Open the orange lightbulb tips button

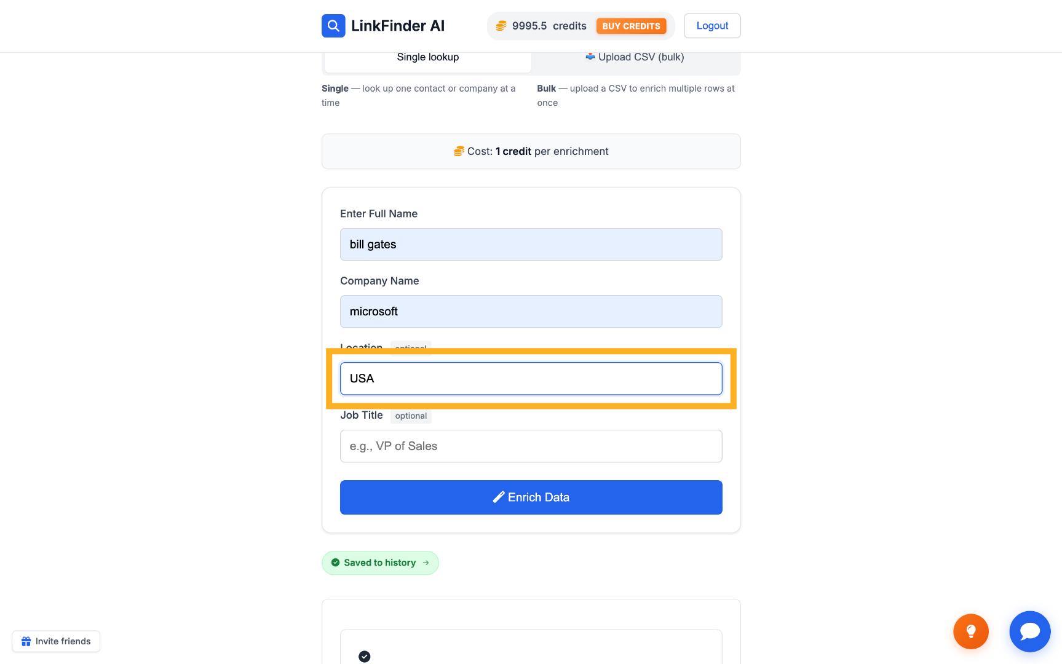[x=971, y=631]
